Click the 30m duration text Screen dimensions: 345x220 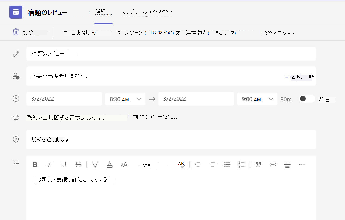[286, 100]
